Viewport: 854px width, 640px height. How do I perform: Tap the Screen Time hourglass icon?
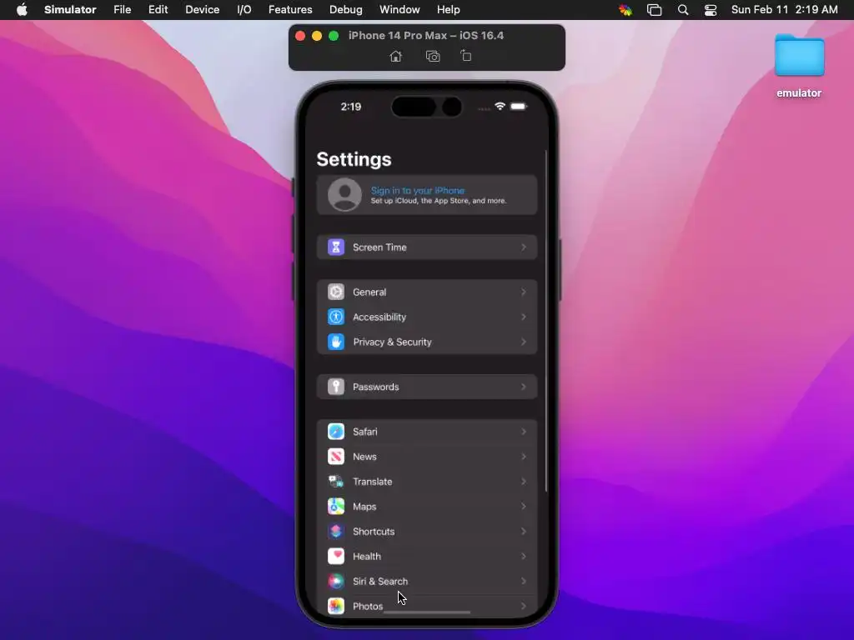point(336,247)
